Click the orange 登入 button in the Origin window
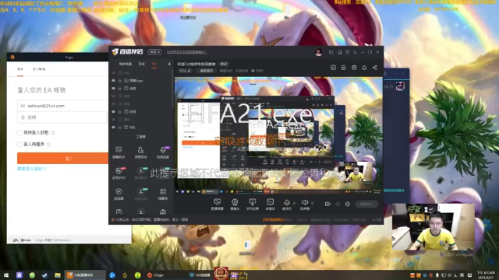 pos(62,158)
